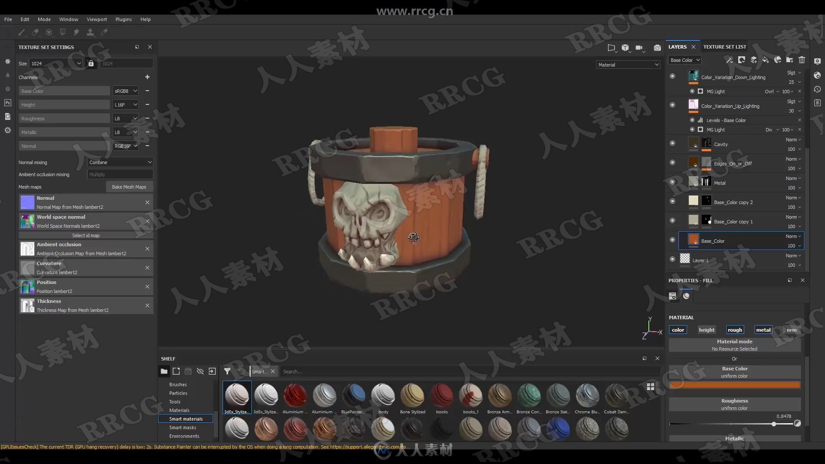Open Display settings icon in right dock
The image size is (825, 464).
817,61
